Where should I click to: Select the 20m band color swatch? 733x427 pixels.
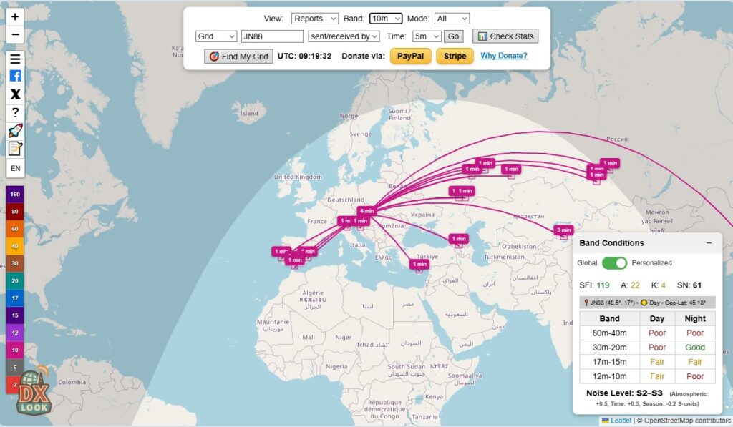(15, 280)
